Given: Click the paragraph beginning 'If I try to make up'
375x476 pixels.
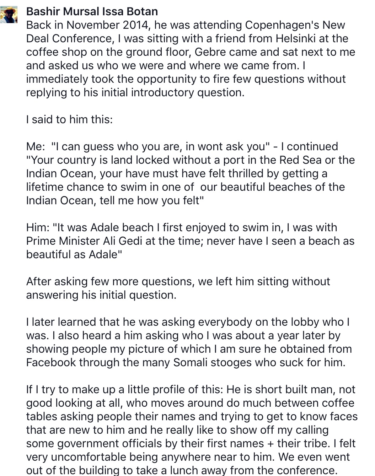Looking at the screenshot, I should (192, 429).
